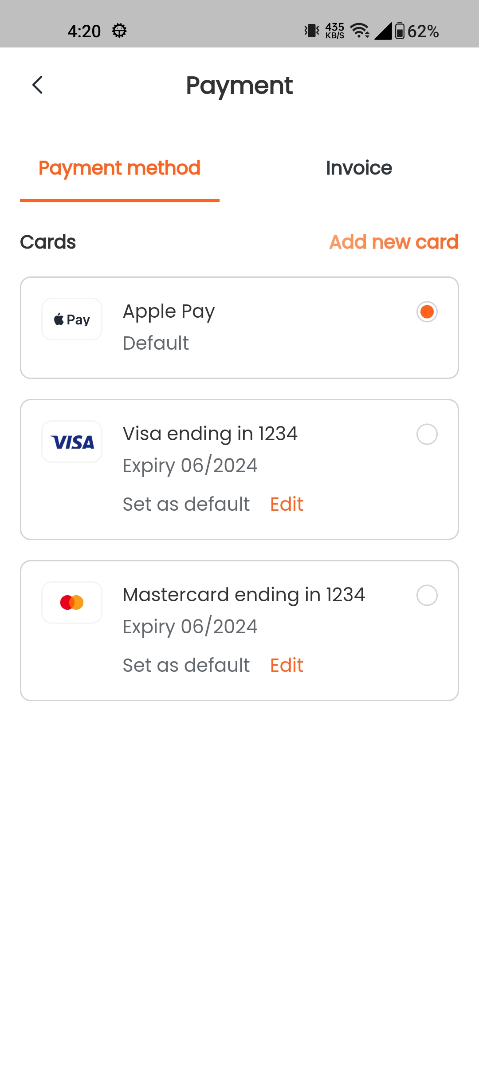This screenshot has height=1065, width=479.
Task: Tap the Mastercard logo icon
Action: [72, 603]
